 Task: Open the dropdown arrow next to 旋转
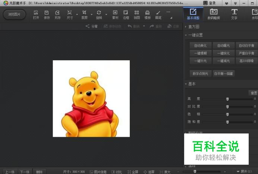106,14
